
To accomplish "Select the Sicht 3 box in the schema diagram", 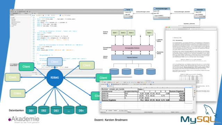I will (131, 33).
